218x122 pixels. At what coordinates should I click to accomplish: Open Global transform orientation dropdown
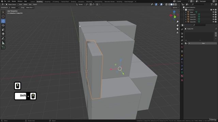point(80,4)
